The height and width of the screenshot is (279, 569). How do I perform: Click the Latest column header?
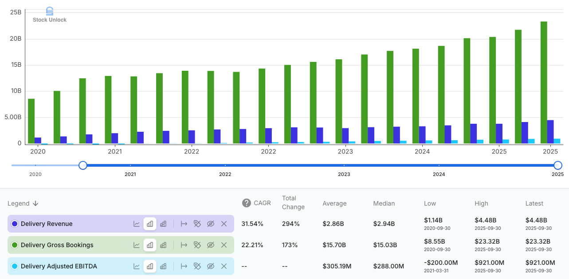pos(534,203)
